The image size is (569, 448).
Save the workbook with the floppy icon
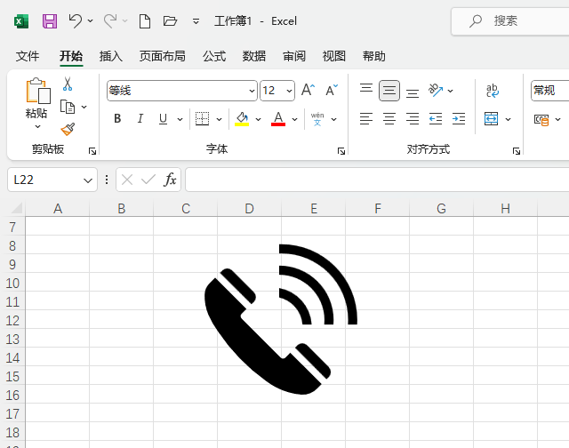pos(50,21)
